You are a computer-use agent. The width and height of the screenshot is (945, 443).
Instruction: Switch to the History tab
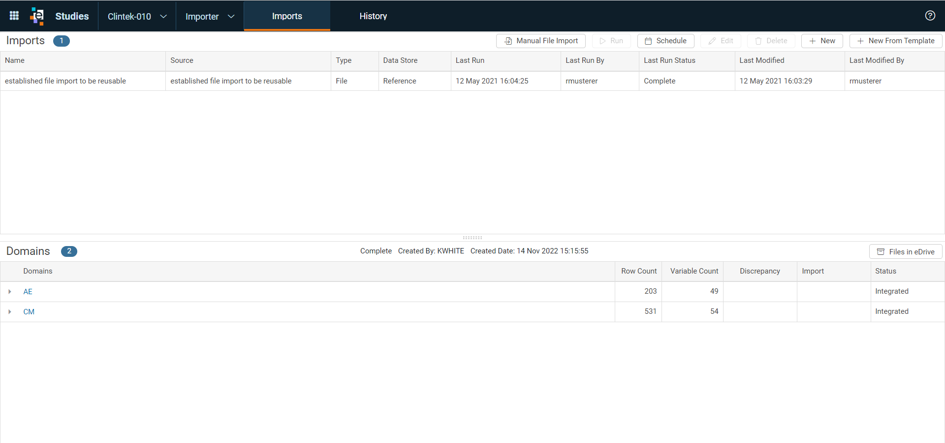pos(373,16)
